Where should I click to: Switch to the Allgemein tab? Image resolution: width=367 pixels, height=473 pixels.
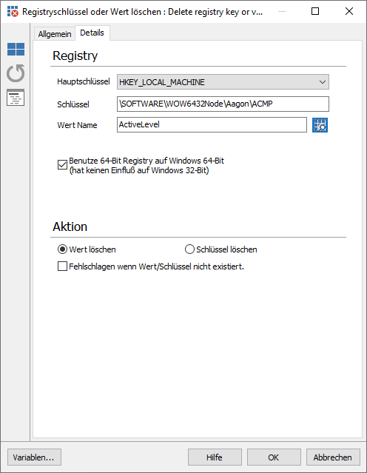(x=55, y=34)
